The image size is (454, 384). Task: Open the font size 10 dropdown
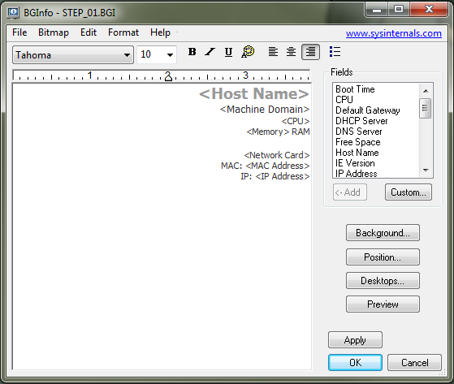pyautogui.click(x=157, y=54)
